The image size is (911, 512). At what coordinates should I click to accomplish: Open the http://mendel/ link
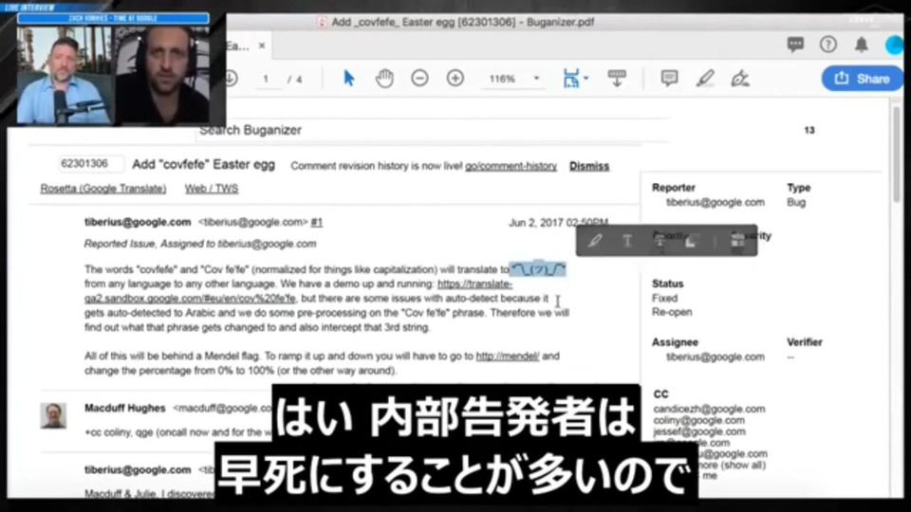(507, 356)
